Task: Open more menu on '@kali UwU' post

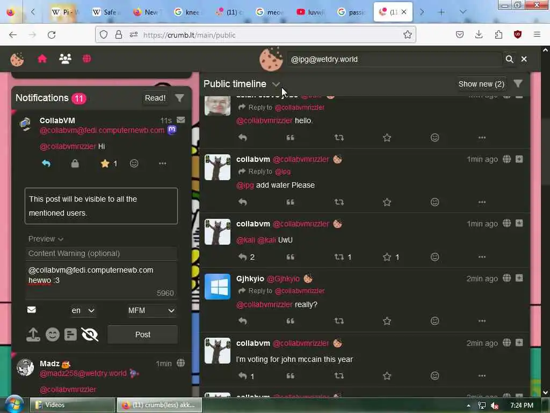Action: tap(482, 257)
